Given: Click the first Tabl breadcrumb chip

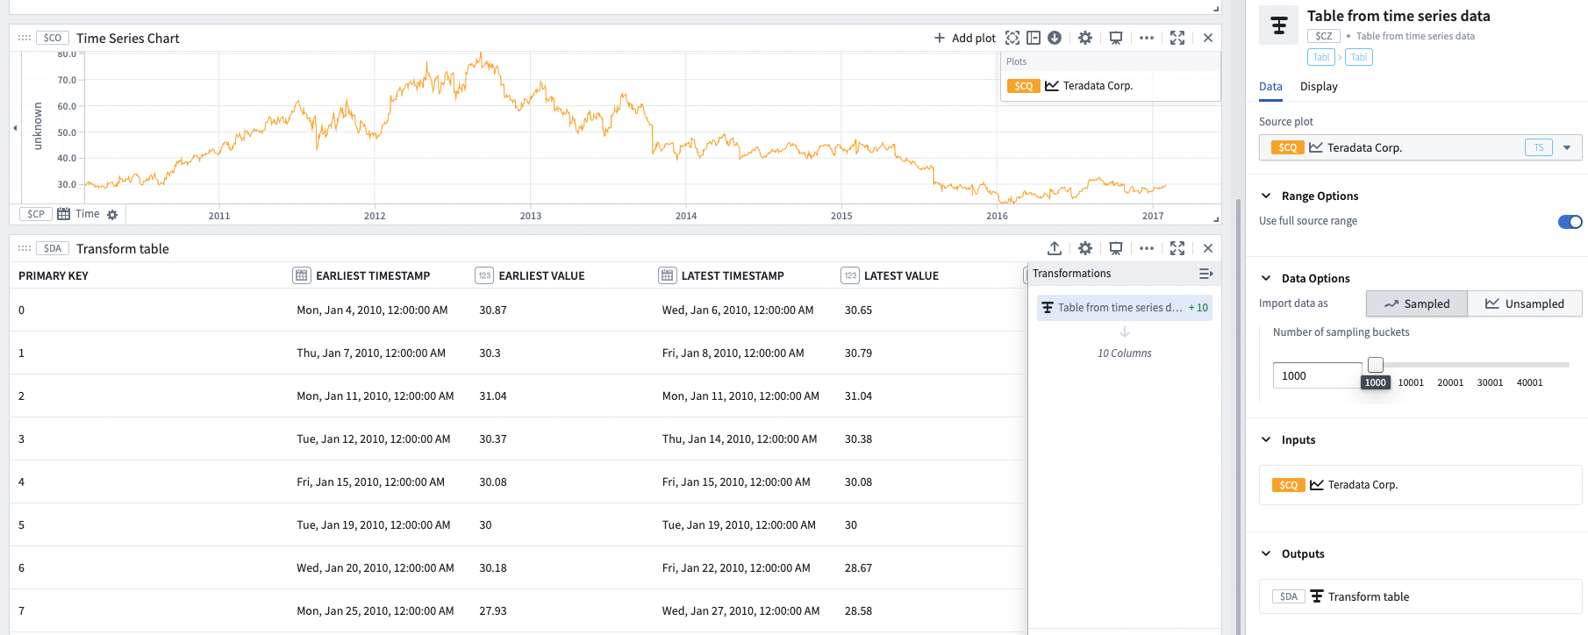Looking at the screenshot, I should pos(1321,57).
